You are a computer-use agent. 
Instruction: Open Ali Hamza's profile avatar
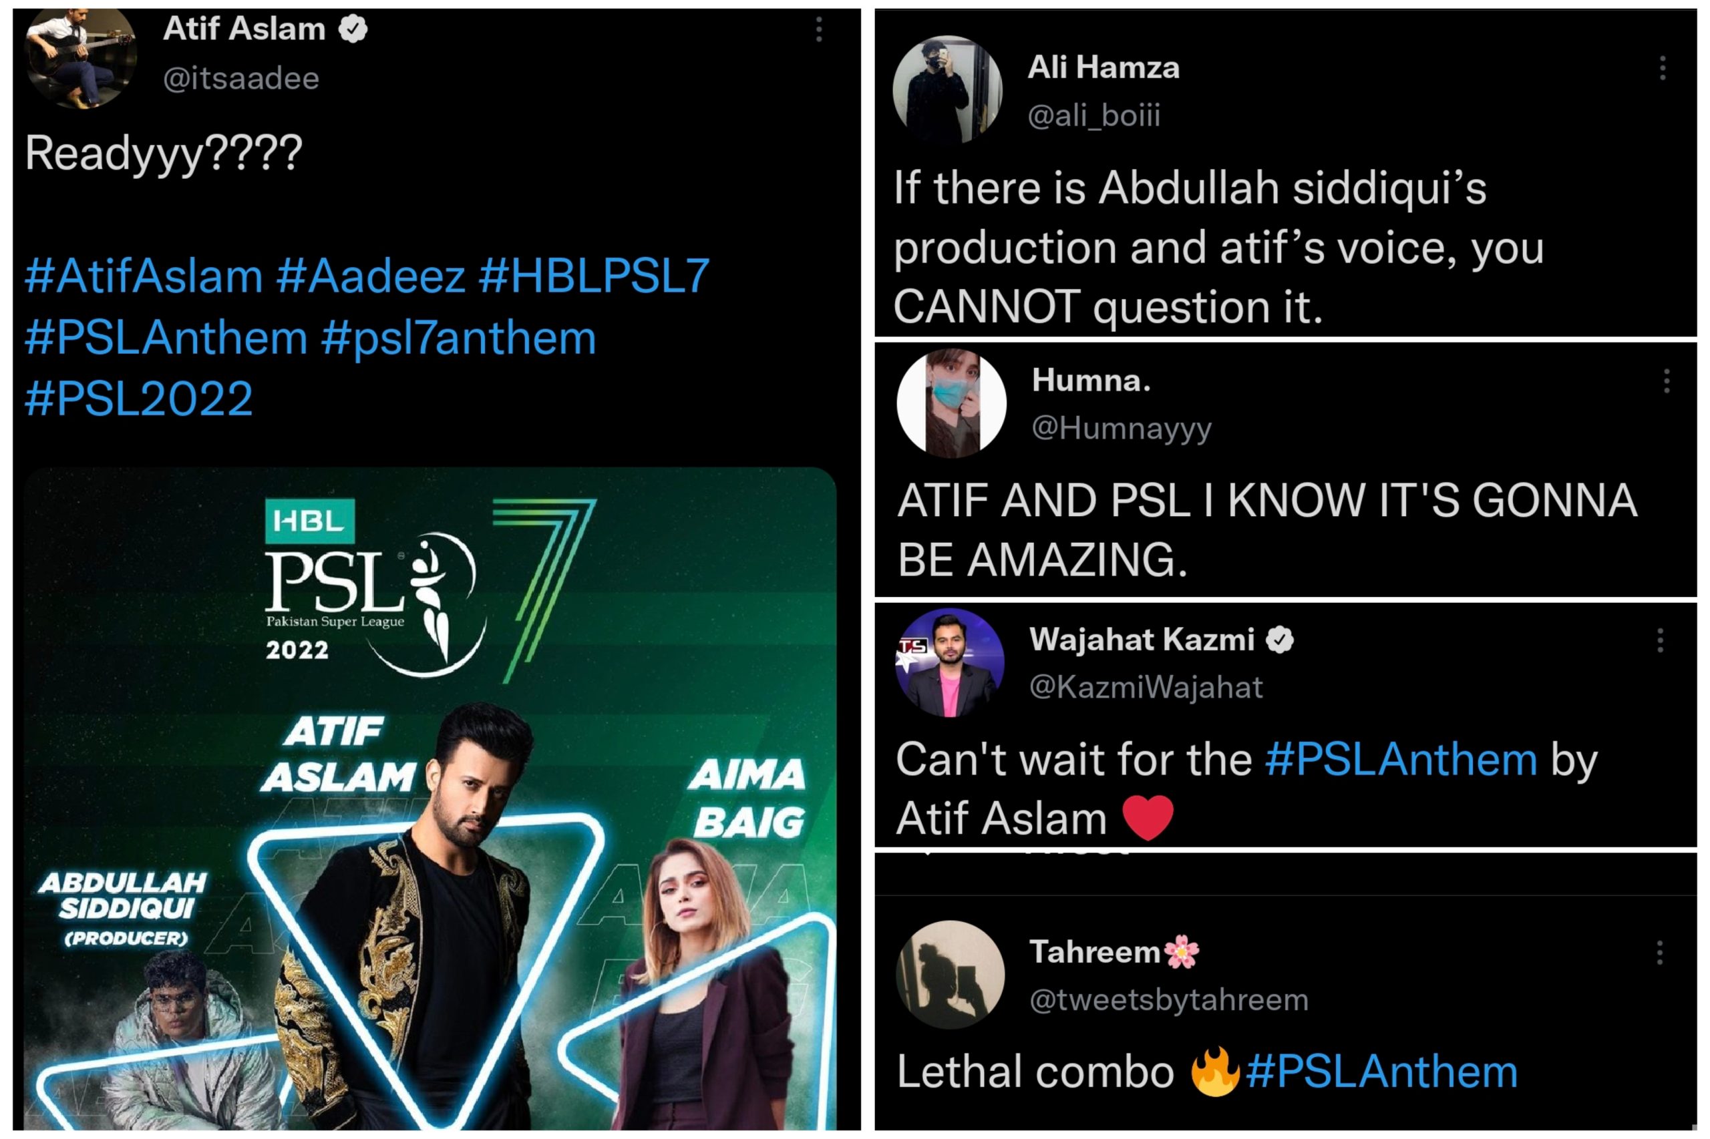(x=947, y=90)
